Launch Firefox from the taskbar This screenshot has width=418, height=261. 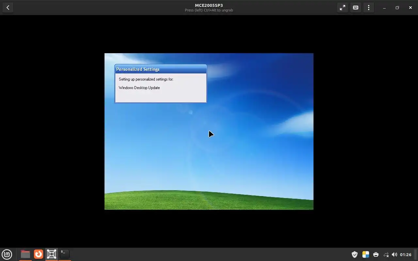39,254
